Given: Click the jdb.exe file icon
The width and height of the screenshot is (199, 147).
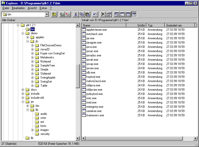Looking at the screenshot, I should point(84,72).
